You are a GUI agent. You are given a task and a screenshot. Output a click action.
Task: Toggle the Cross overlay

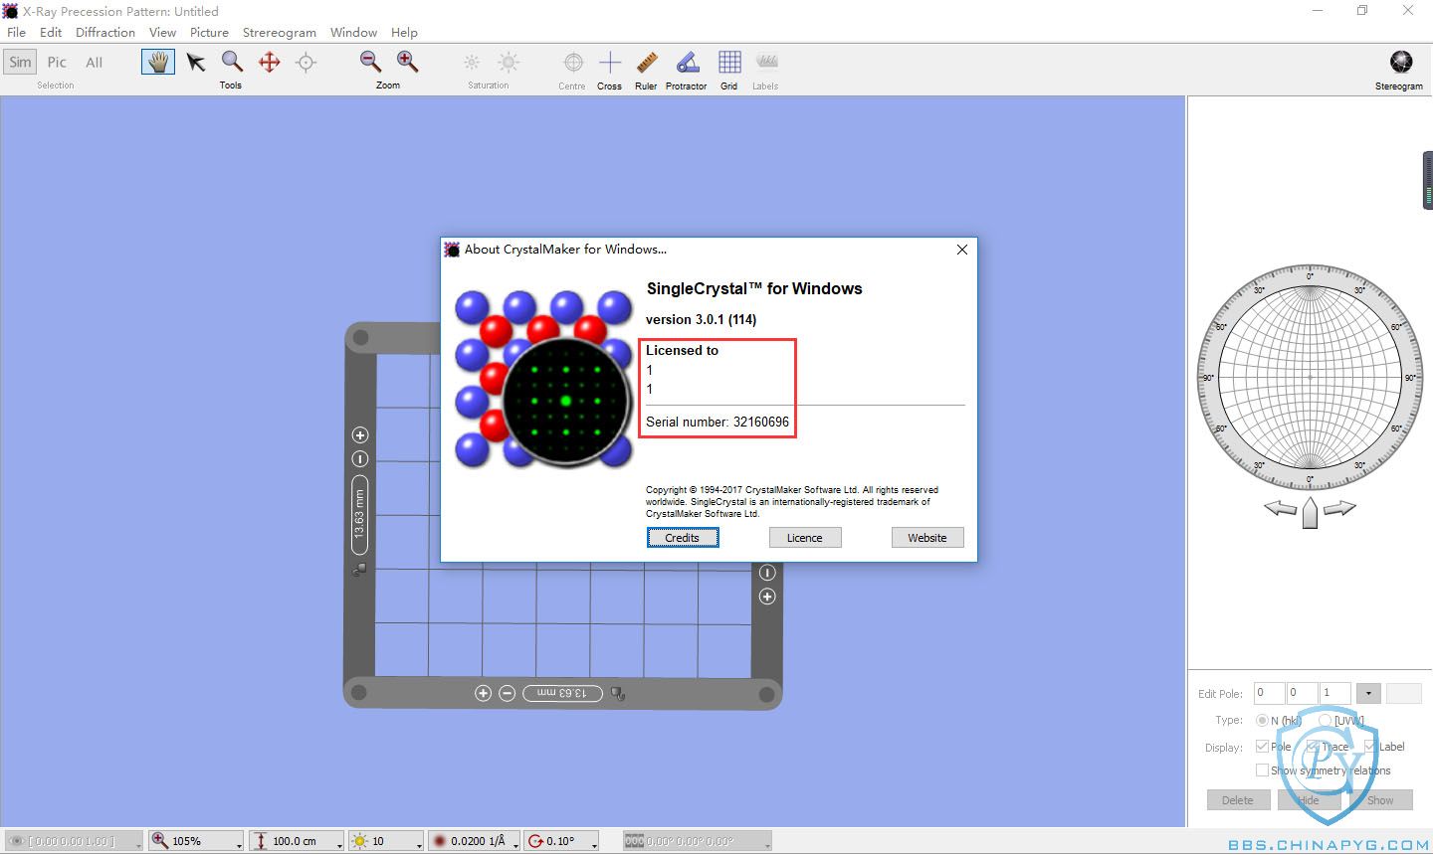point(609,63)
